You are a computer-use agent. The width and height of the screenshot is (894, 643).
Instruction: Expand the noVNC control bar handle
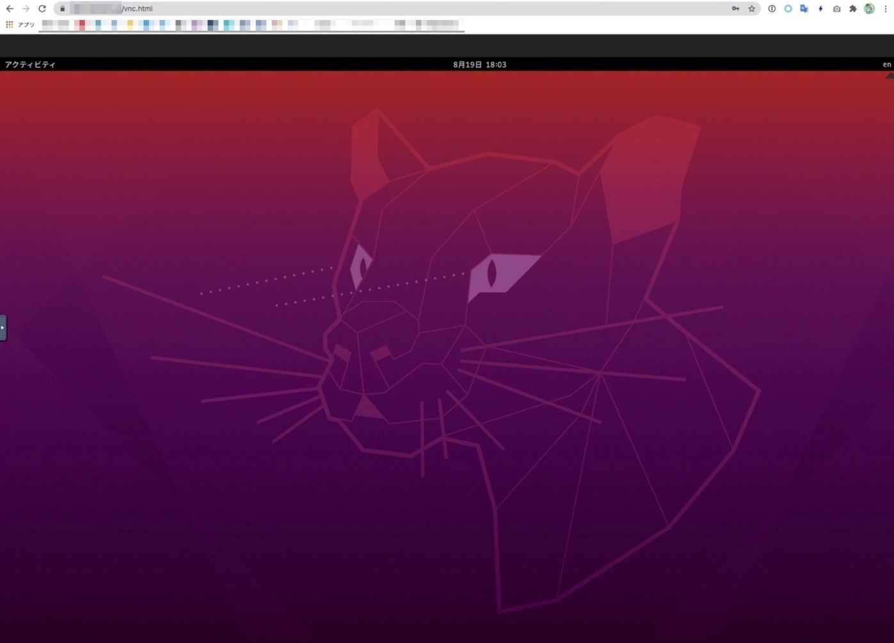pyautogui.click(x=3, y=328)
